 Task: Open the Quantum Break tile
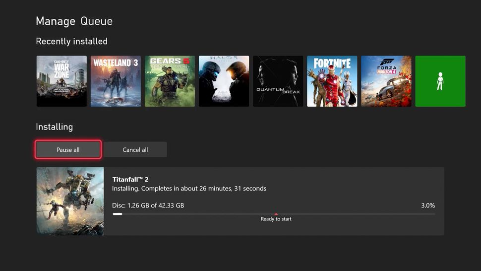[278, 81]
